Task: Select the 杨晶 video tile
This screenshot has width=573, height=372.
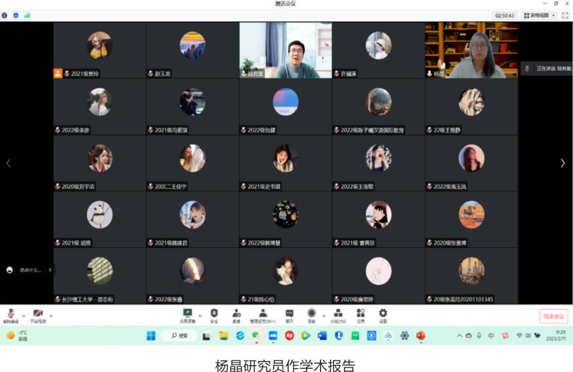Action: pyautogui.click(x=471, y=50)
